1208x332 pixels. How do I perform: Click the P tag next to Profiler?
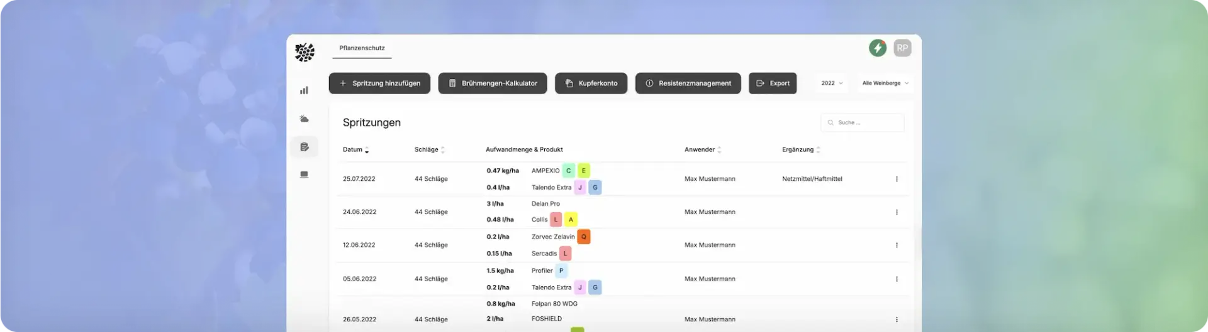(561, 271)
